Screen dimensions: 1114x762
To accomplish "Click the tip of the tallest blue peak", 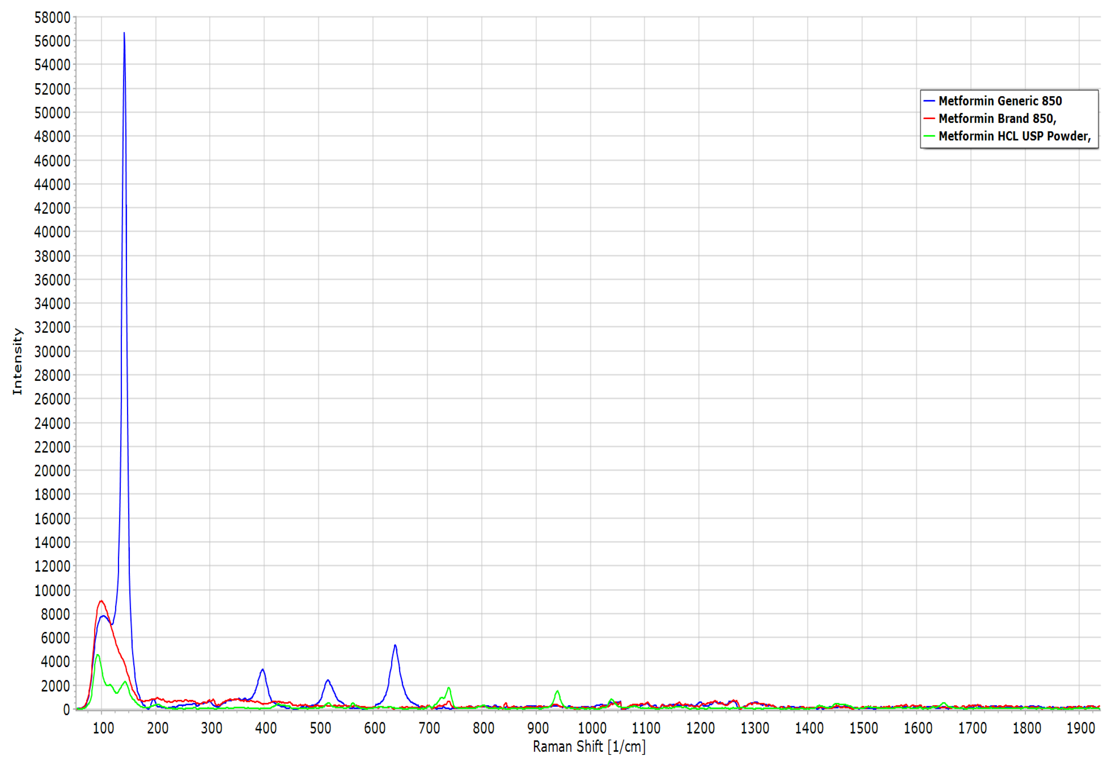I will 124,33.
